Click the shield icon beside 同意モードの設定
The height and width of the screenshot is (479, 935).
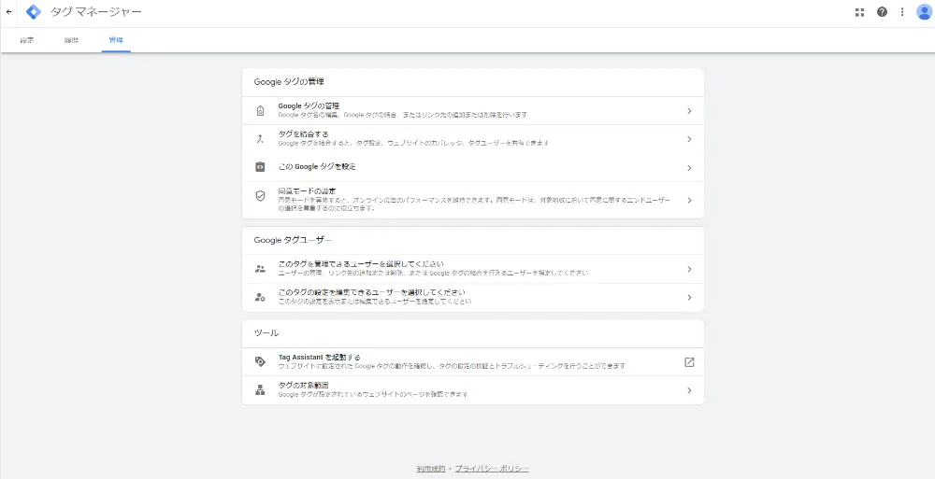(x=260, y=195)
